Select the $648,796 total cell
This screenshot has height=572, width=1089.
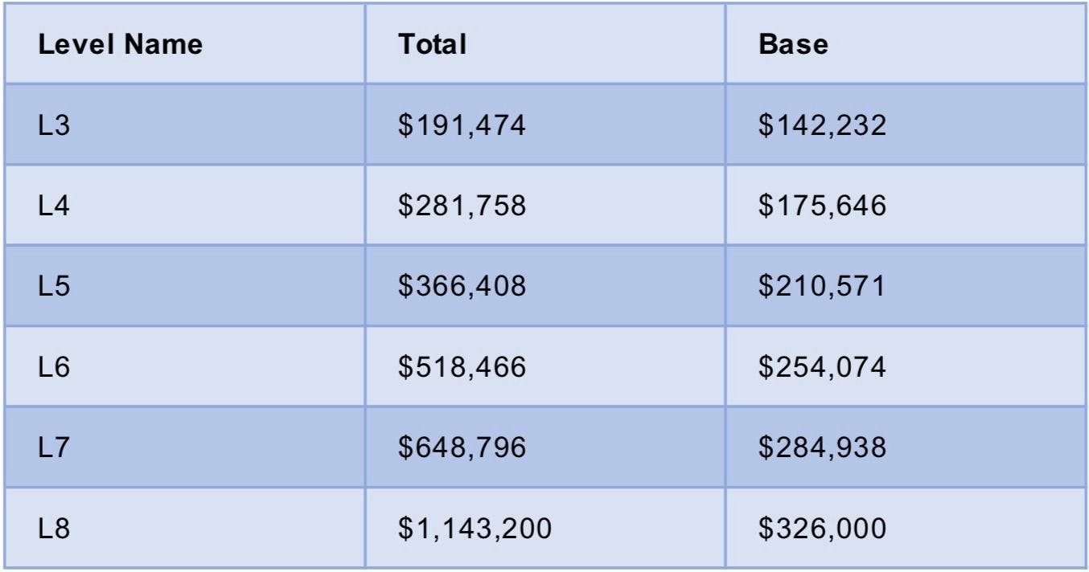[462, 447]
